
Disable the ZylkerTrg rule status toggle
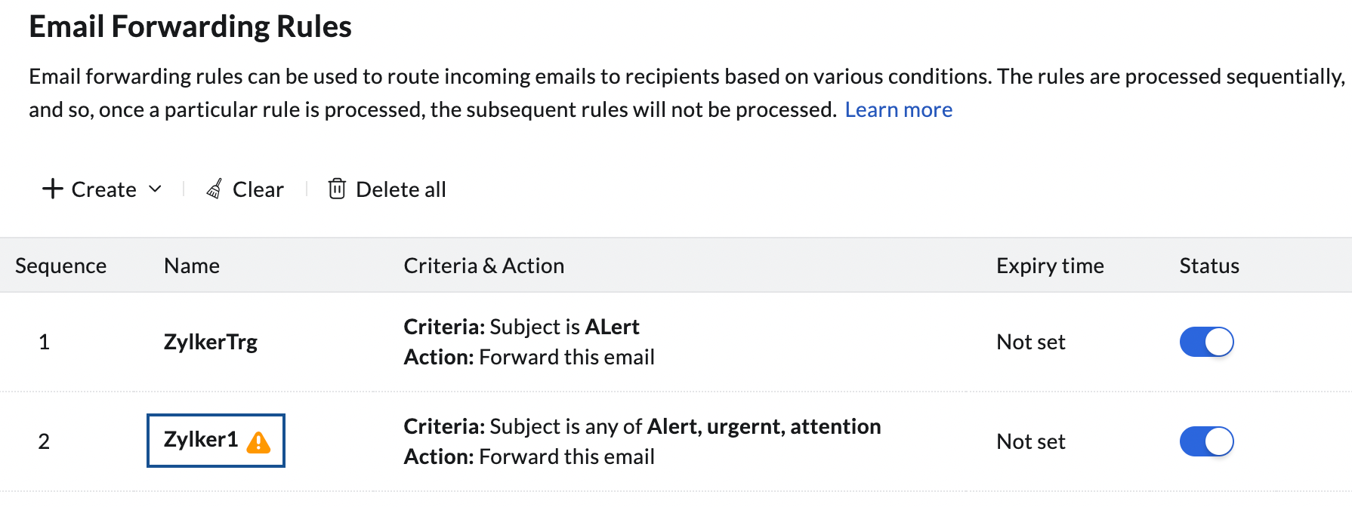[x=1206, y=342]
